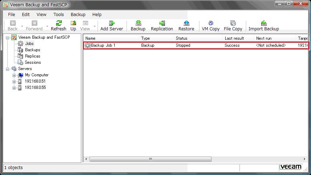
Task: Expand the My Computer tree node
Action: [x=14, y=75]
